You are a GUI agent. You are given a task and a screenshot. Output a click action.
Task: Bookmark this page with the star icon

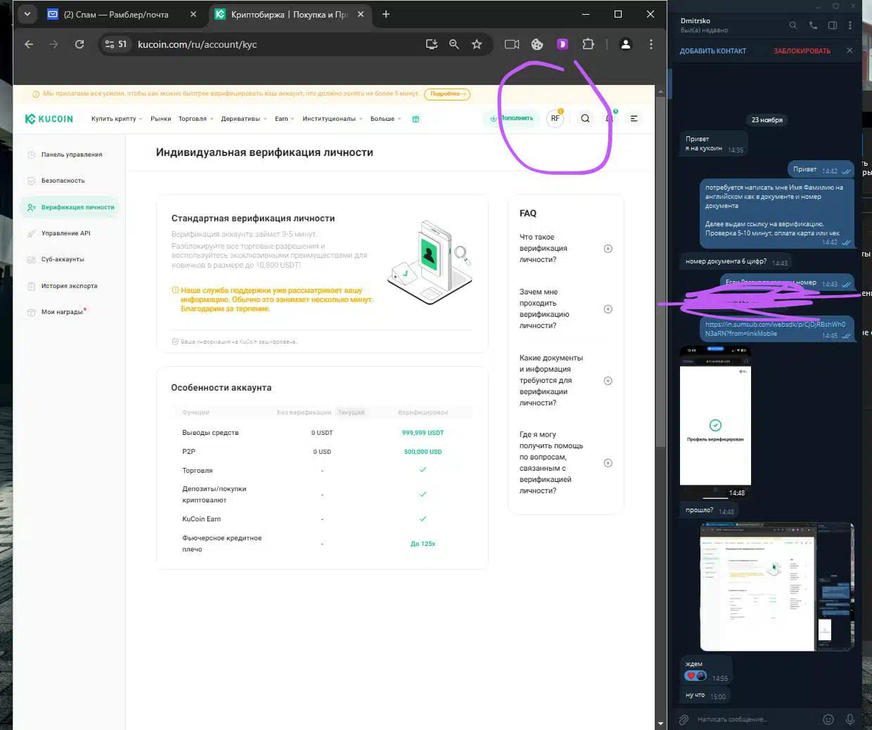point(477,44)
